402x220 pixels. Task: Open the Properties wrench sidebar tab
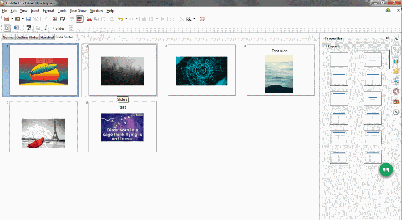(x=396, y=50)
